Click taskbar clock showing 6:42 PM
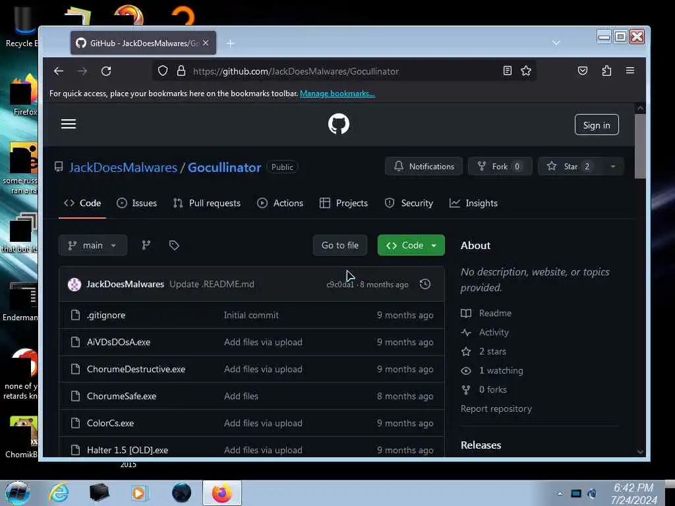The height and width of the screenshot is (506, 675). [633, 493]
